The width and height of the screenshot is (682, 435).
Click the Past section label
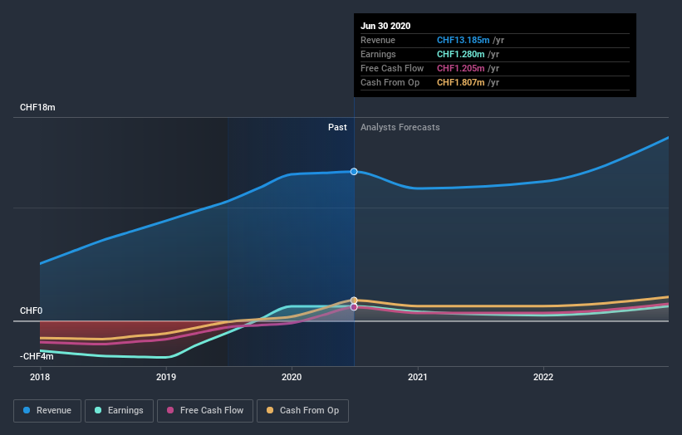coord(337,127)
